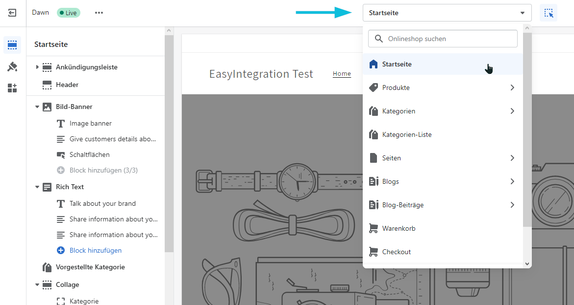The height and width of the screenshot is (305, 574).
Task: Click the exit editor icon
Action: click(12, 13)
